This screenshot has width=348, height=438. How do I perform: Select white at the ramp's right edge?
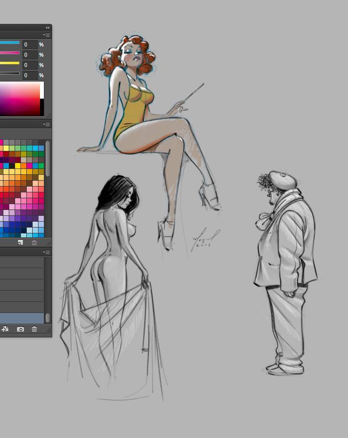point(42,90)
